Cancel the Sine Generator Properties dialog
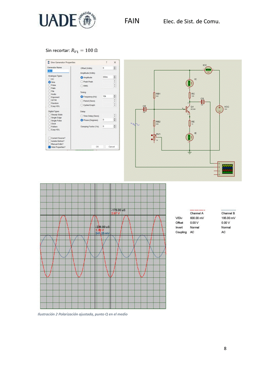This screenshot has width=264, height=373. pyautogui.click(x=111, y=147)
